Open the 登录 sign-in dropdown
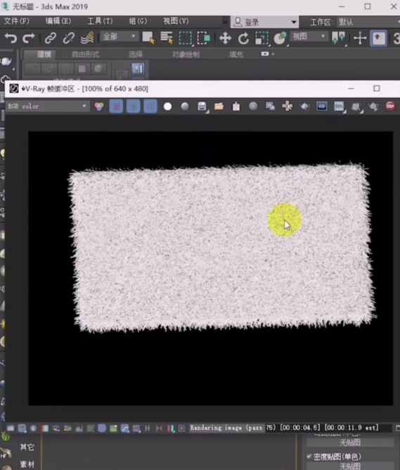This screenshot has height=470, width=400. 265,22
